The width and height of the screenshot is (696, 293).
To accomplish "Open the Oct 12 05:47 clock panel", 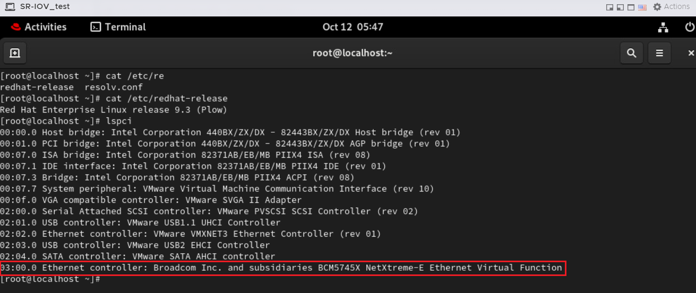I will [353, 27].
